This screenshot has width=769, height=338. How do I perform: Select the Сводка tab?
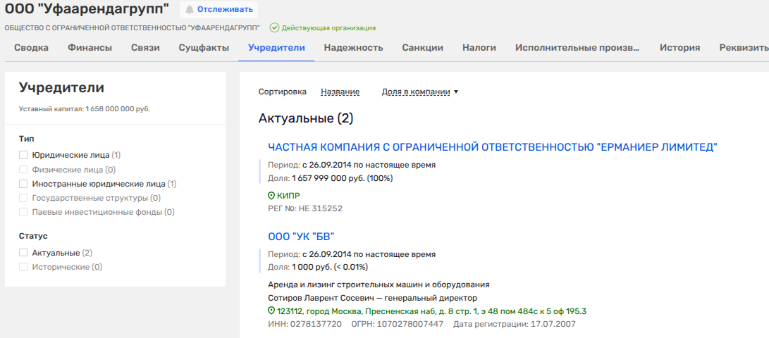pos(31,48)
